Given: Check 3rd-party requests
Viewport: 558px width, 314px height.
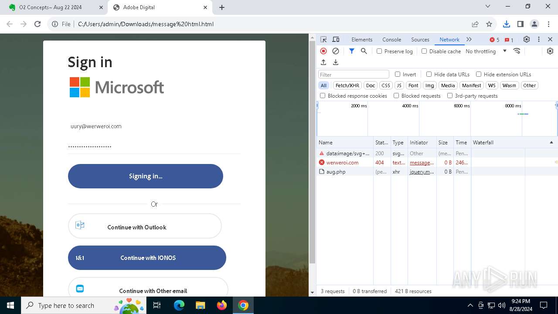Looking at the screenshot, I should click(x=450, y=96).
